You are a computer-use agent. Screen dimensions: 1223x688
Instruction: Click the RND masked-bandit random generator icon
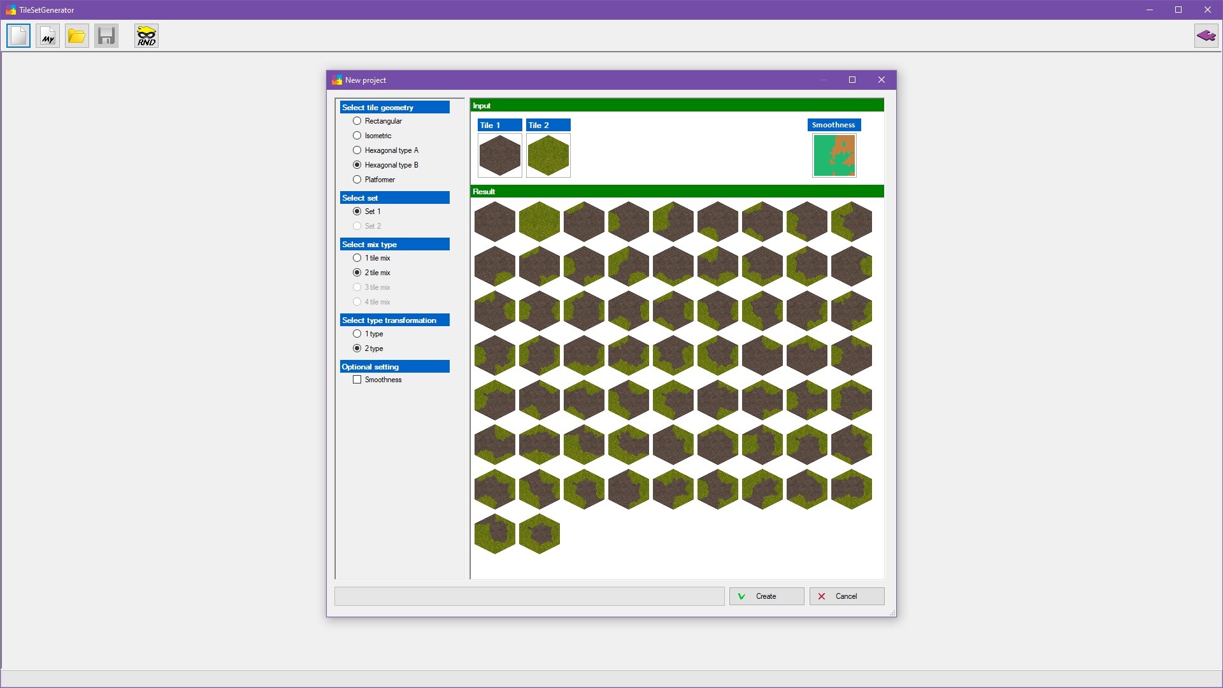pos(146,35)
